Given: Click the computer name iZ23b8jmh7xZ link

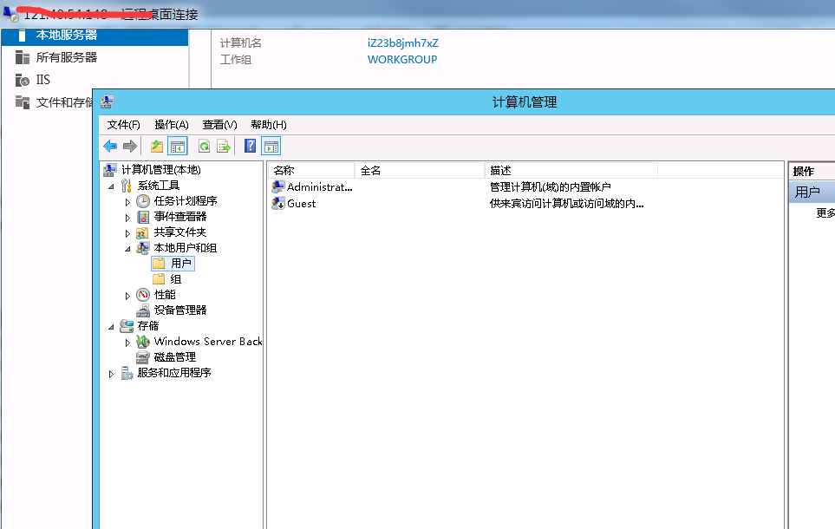Looking at the screenshot, I should pyautogui.click(x=403, y=42).
